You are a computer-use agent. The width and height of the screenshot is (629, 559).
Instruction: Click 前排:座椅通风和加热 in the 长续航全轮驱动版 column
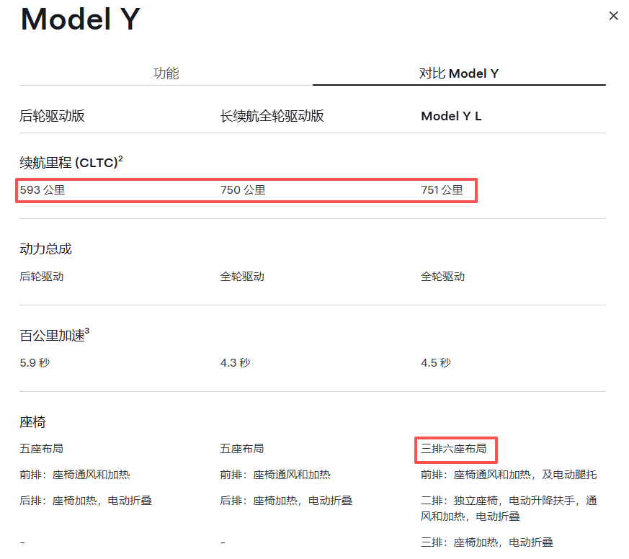pyautogui.click(x=275, y=475)
